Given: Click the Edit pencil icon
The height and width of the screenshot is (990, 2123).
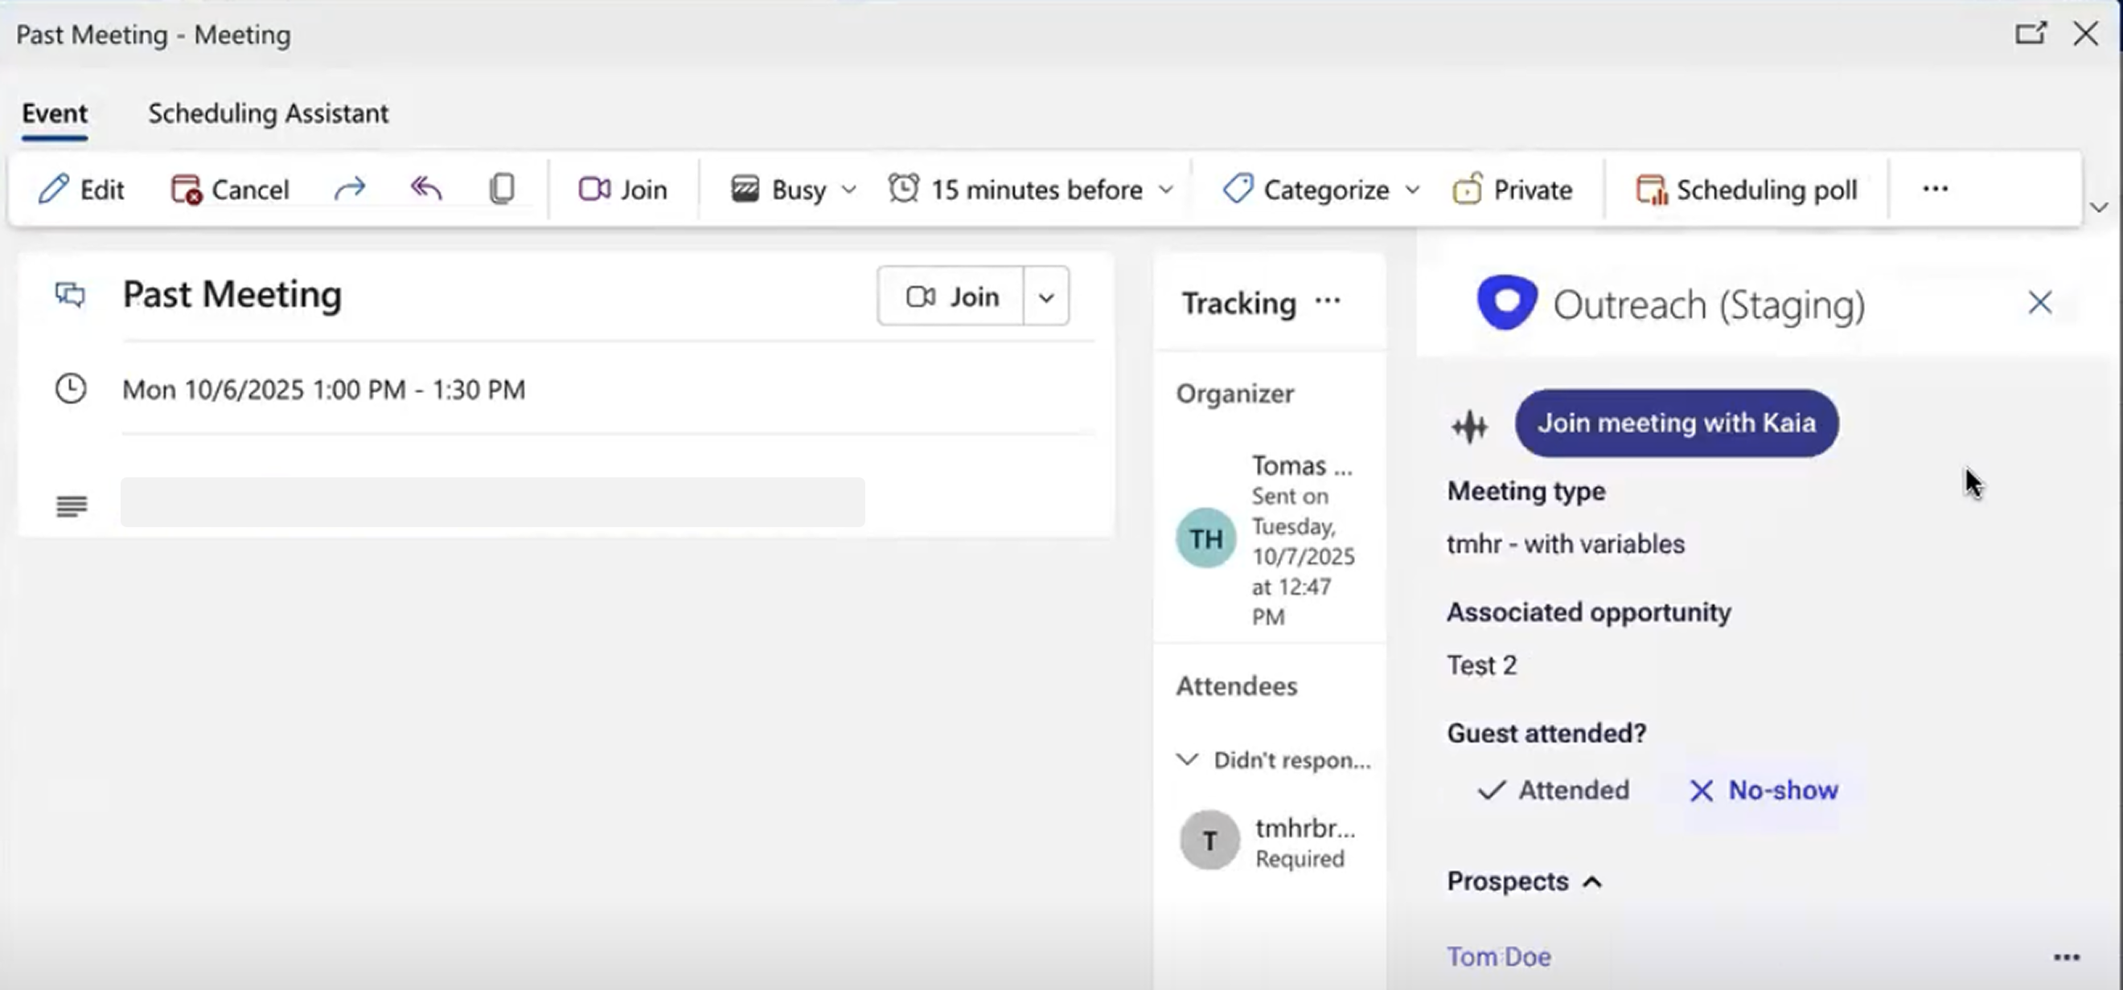Looking at the screenshot, I should (54, 190).
